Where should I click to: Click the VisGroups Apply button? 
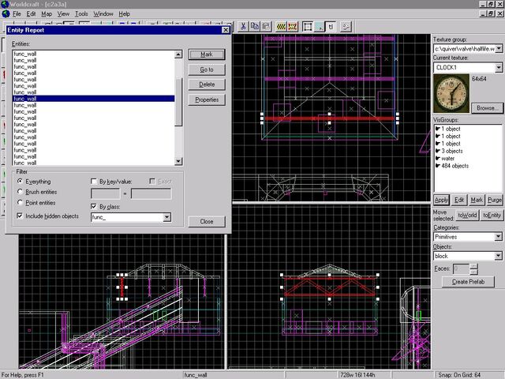point(441,200)
